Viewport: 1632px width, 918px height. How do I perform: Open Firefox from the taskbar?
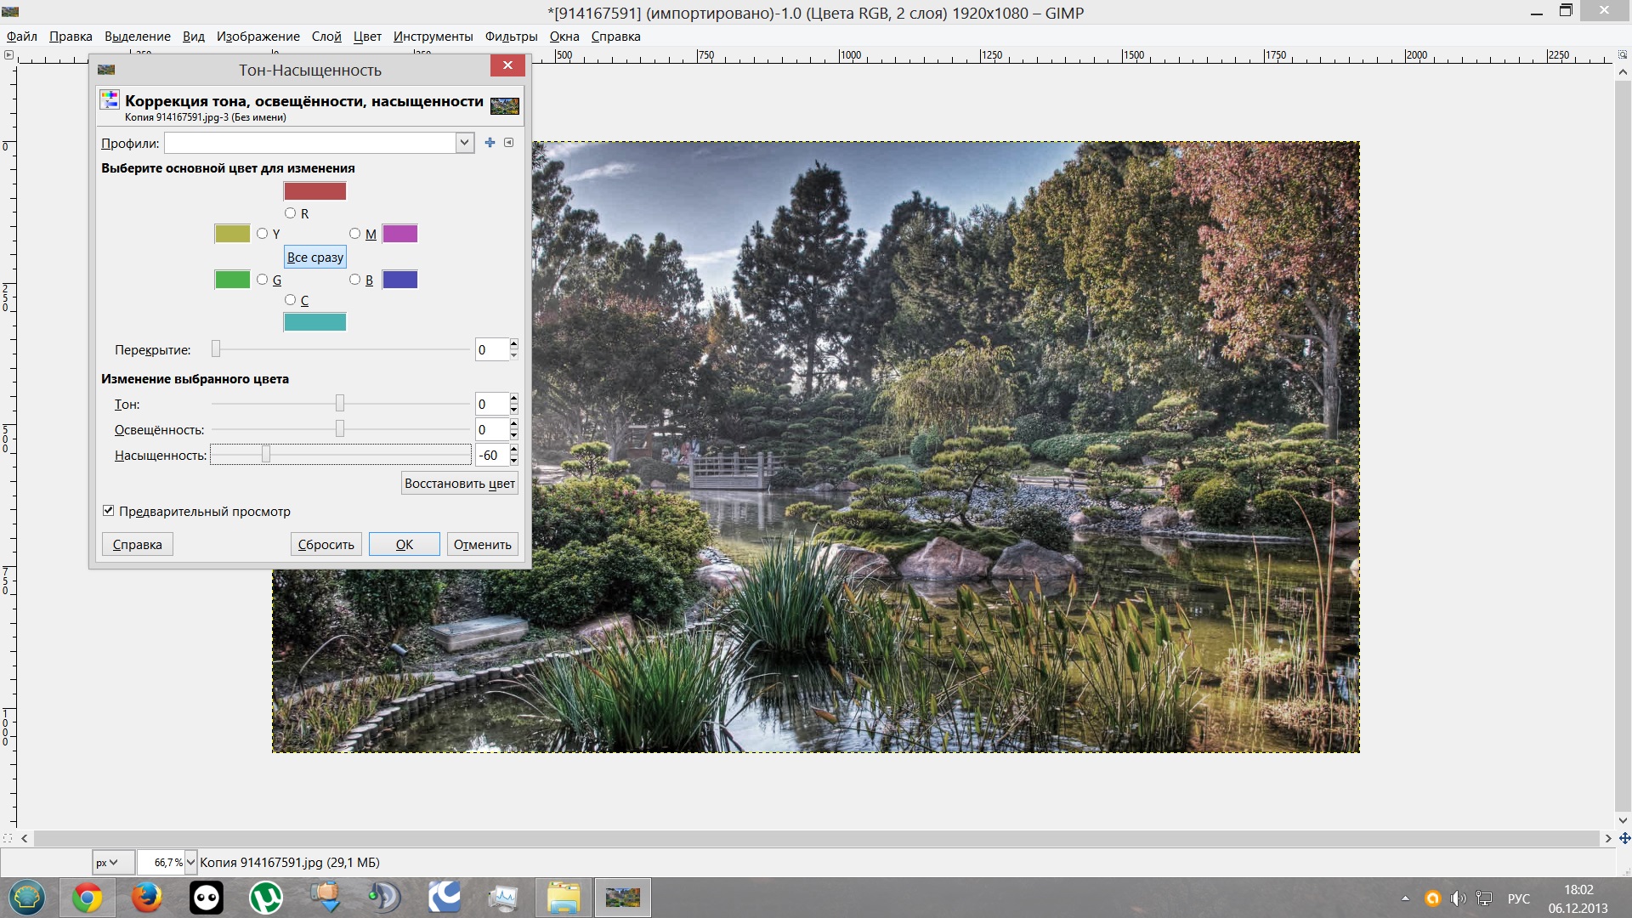[x=146, y=898]
